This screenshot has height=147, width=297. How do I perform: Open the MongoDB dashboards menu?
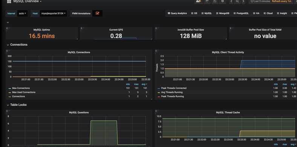coord(223,14)
